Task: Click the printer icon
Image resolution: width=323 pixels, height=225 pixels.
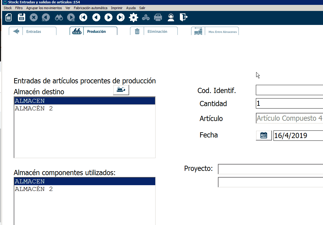Action: 158,17
